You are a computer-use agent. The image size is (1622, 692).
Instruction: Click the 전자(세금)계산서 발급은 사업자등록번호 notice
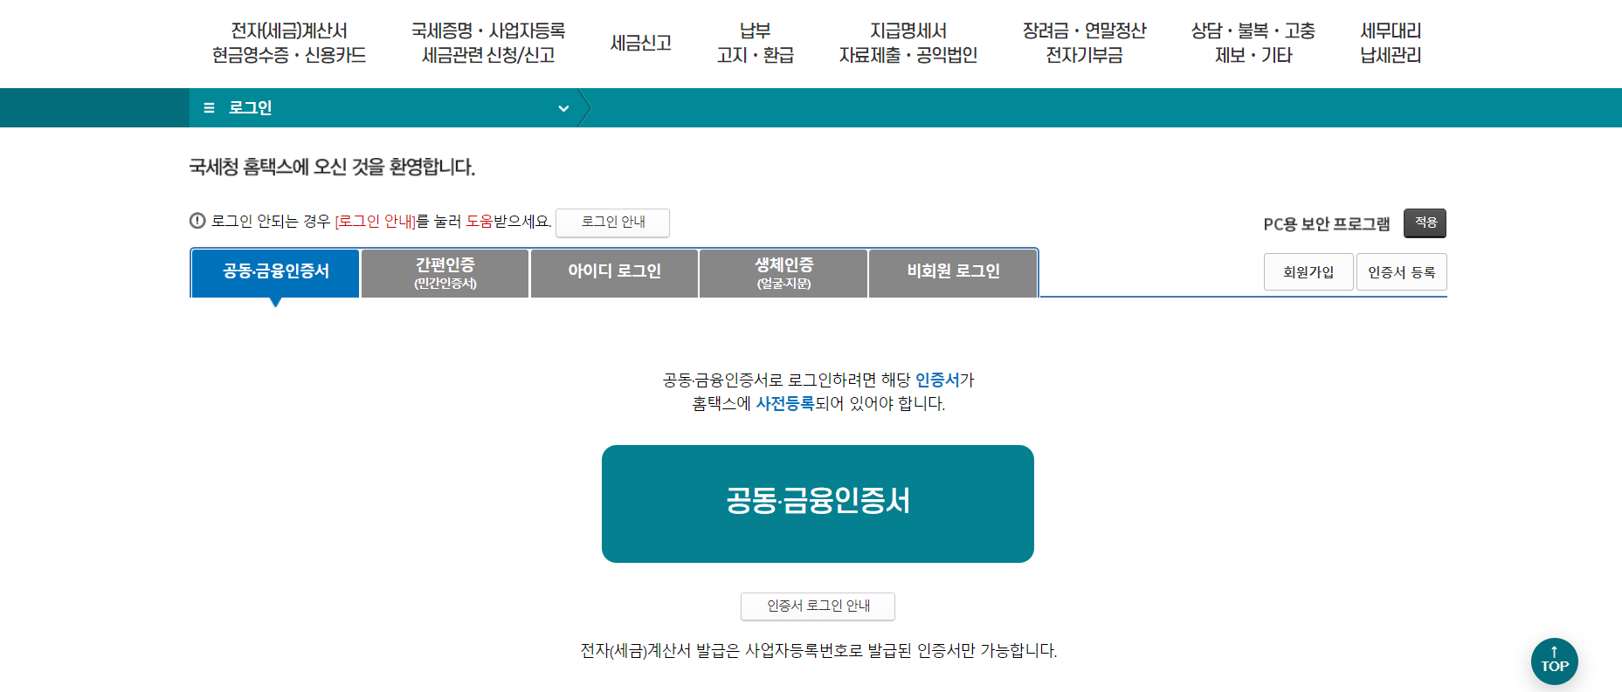tap(818, 651)
